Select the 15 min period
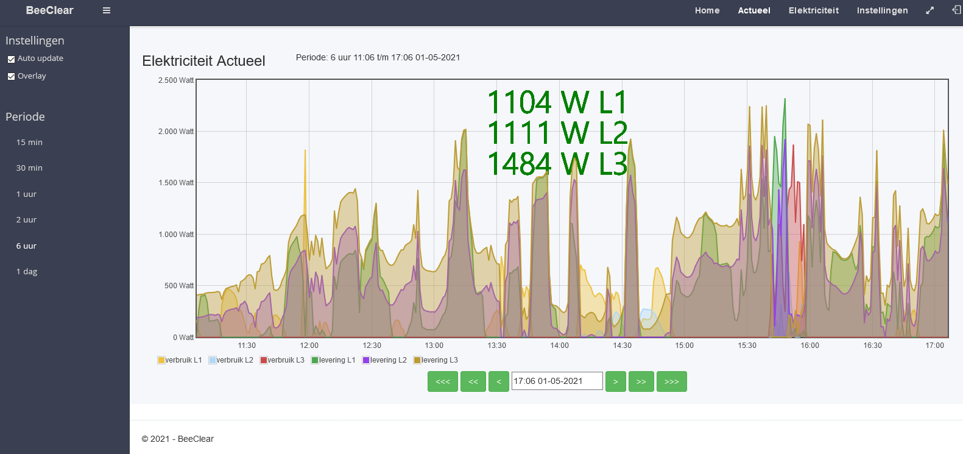 click(x=29, y=142)
